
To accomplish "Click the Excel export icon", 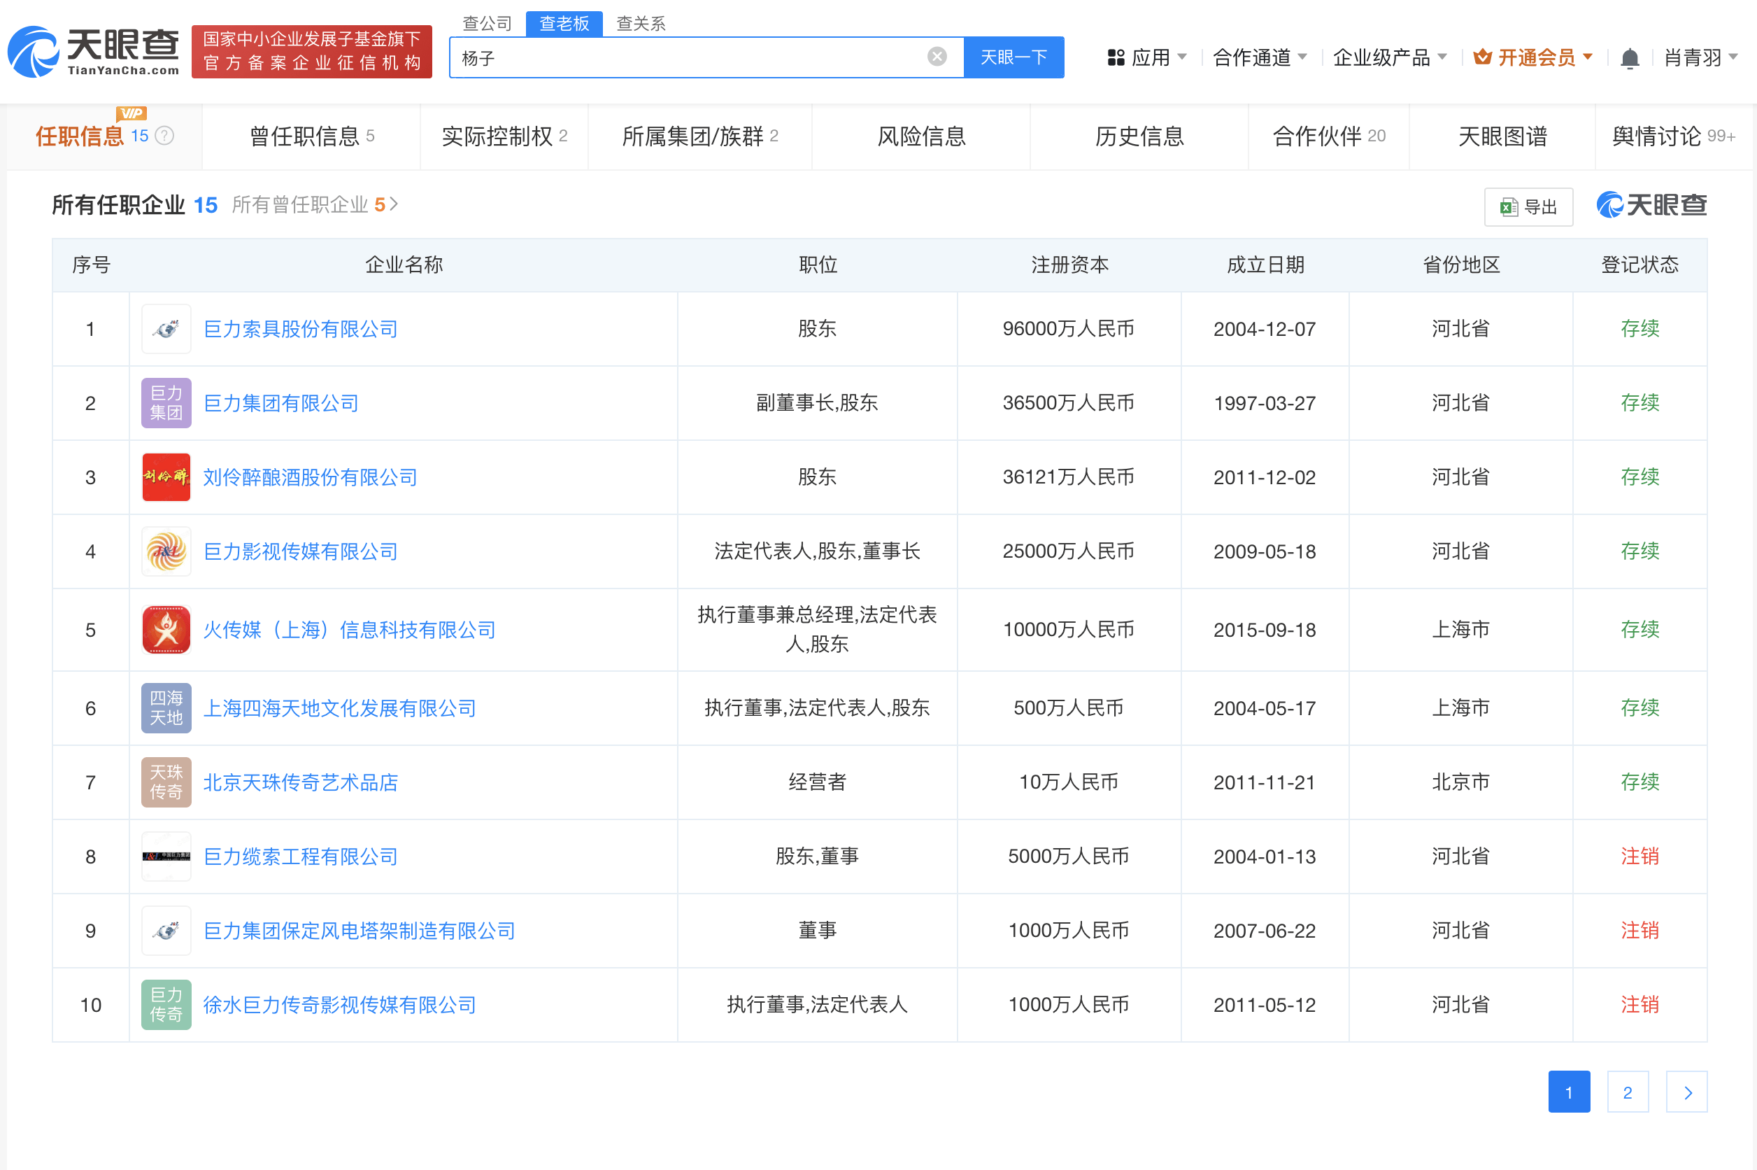I will click(x=1509, y=206).
